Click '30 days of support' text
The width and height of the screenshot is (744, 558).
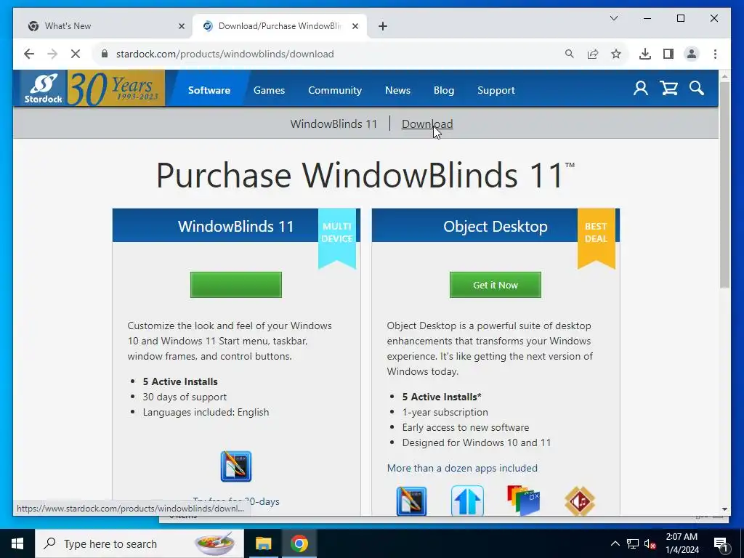[x=185, y=397]
